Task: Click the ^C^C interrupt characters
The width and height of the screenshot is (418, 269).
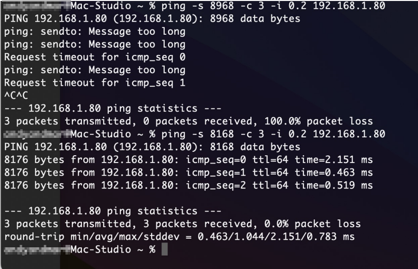Action: click(15, 95)
